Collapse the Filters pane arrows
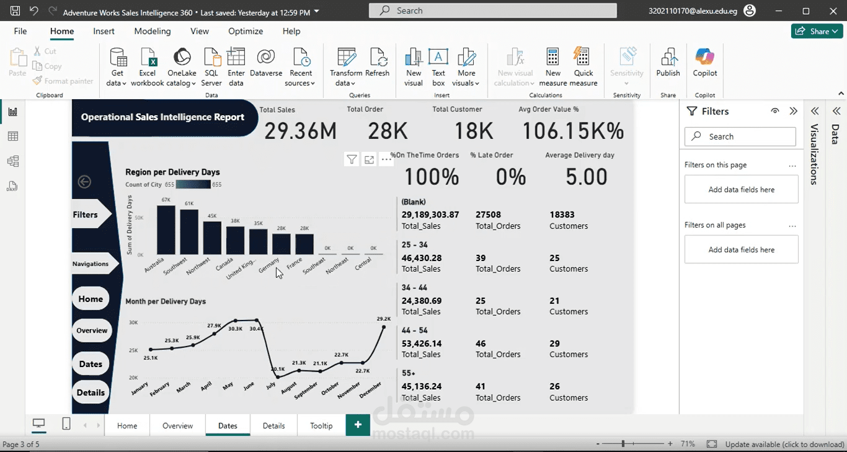The image size is (847, 452). 794,111
